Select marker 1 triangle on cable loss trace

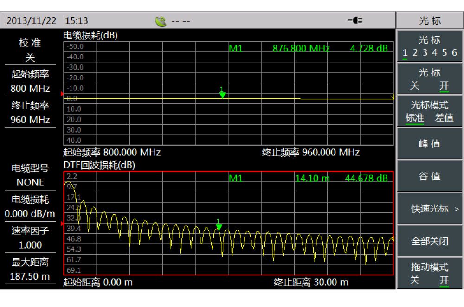[x=222, y=95]
